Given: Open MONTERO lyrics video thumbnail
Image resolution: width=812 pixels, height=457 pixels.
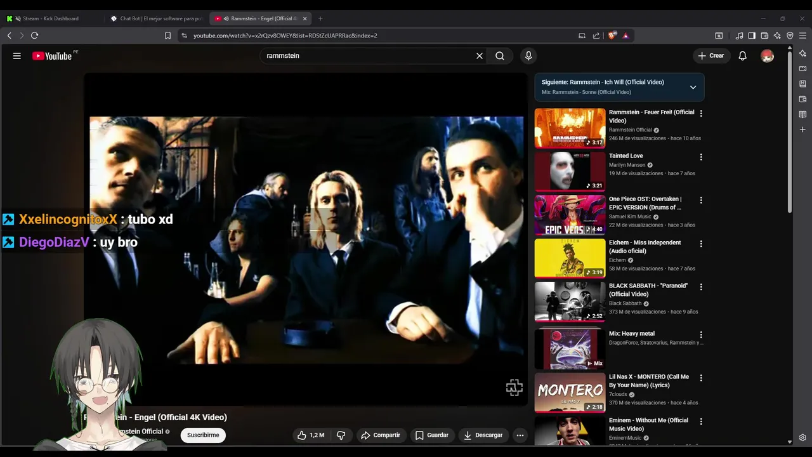Looking at the screenshot, I should coord(570,393).
